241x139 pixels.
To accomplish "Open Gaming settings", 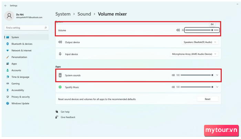I will 15,83.
